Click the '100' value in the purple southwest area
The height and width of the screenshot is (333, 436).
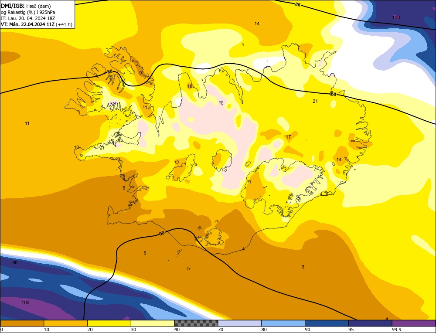[25, 302]
